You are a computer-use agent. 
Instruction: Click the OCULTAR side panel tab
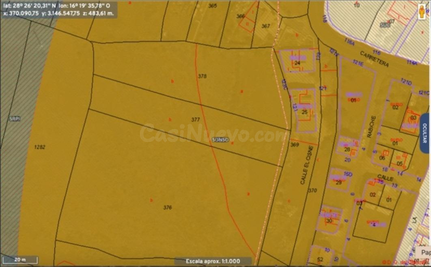tap(425, 133)
